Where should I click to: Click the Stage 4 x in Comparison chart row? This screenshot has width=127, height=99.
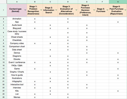pyautogui.click(x=87, y=47)
